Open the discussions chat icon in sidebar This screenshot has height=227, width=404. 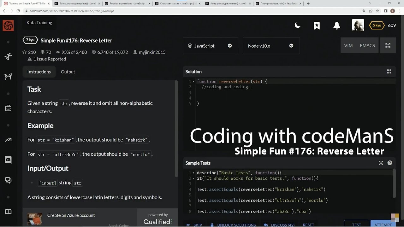tap(8, 180)
